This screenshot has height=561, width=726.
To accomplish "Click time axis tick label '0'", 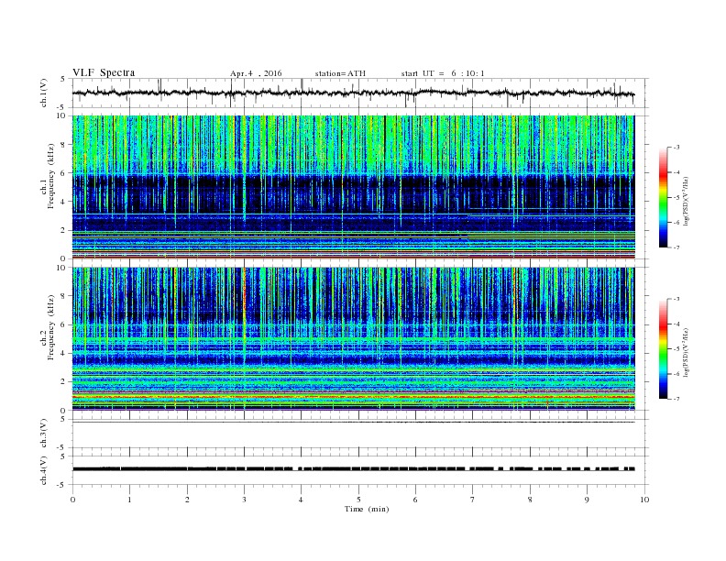I will tap(72, 500).
